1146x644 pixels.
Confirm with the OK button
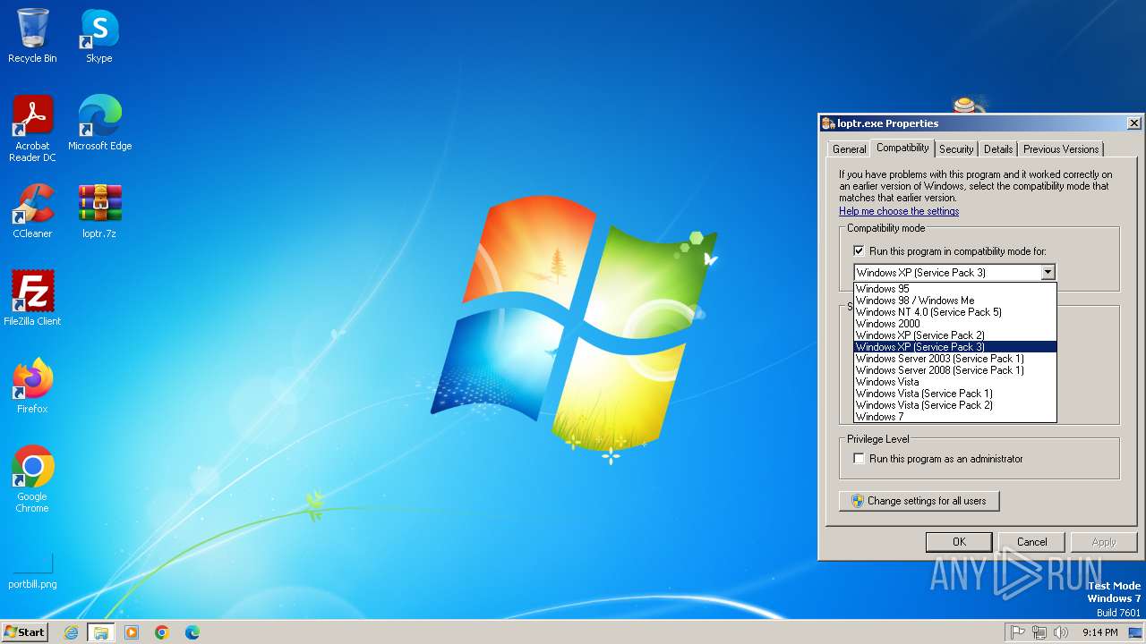[959, 542]
